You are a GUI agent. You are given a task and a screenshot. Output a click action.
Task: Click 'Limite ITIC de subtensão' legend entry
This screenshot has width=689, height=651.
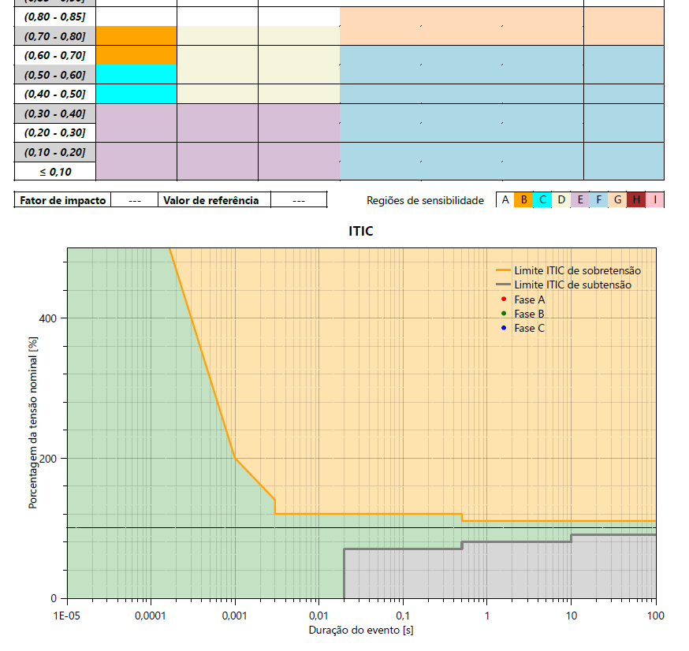point(564,285)
